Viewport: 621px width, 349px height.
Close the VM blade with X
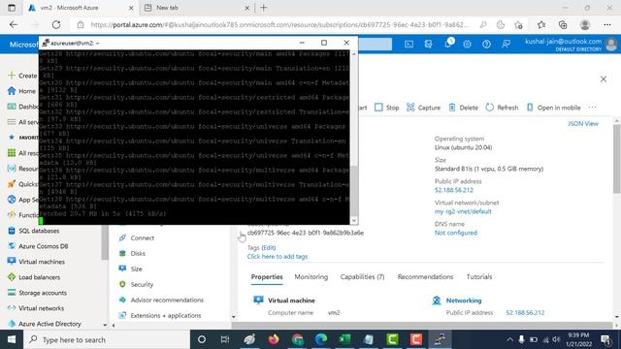[604, 79]
